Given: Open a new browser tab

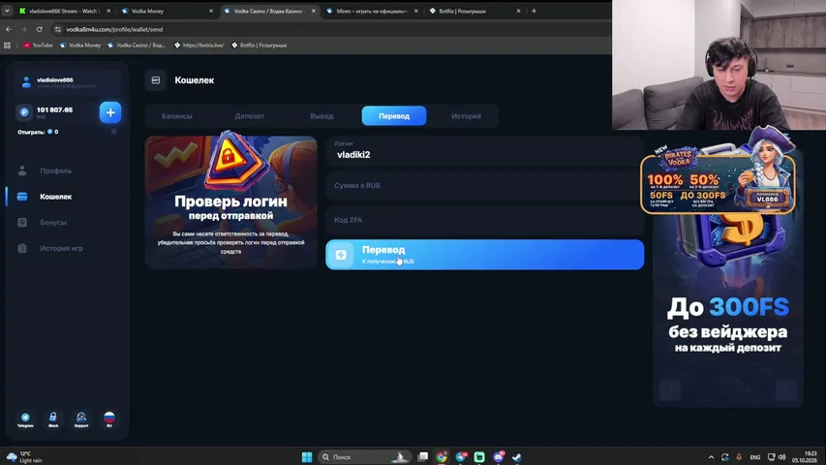Looking at the screenshot, I should point(534,11).
